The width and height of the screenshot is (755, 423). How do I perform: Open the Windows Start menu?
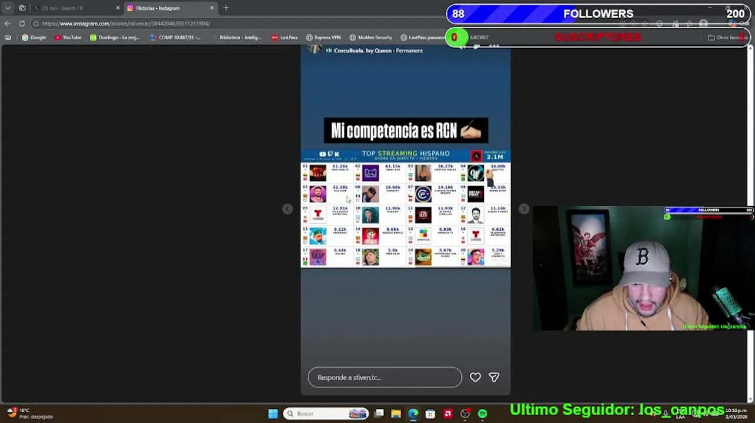tap(273, 414)
